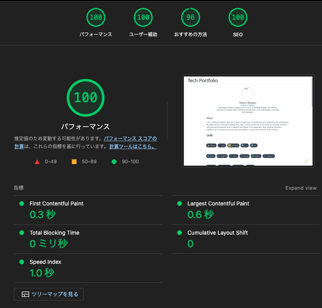Click the 指標 section heading

coord(19,188)
